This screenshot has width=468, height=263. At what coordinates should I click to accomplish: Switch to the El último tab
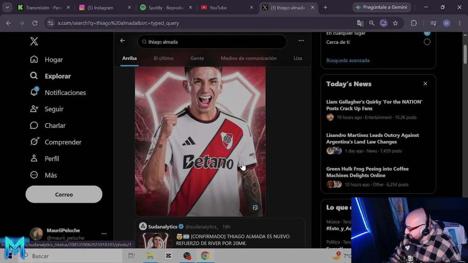tap(163, 58)
